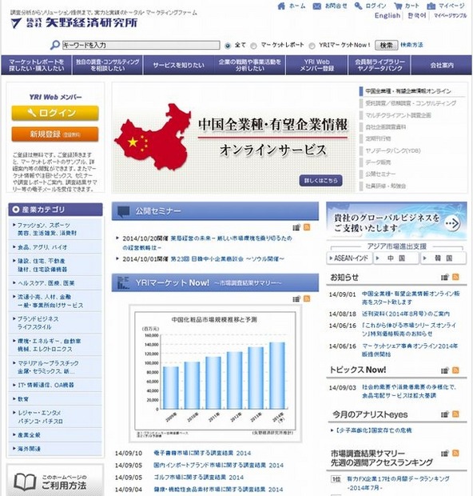This screenshot has height=496, width=473.
Task: Click the orange 新規登録 button
Action: (x=55, y=134)
